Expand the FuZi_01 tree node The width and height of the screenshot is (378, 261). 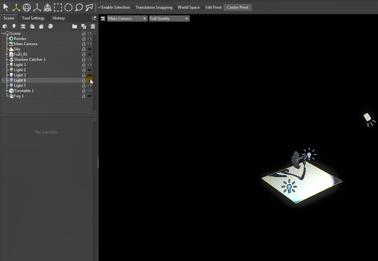pos(7,54)
